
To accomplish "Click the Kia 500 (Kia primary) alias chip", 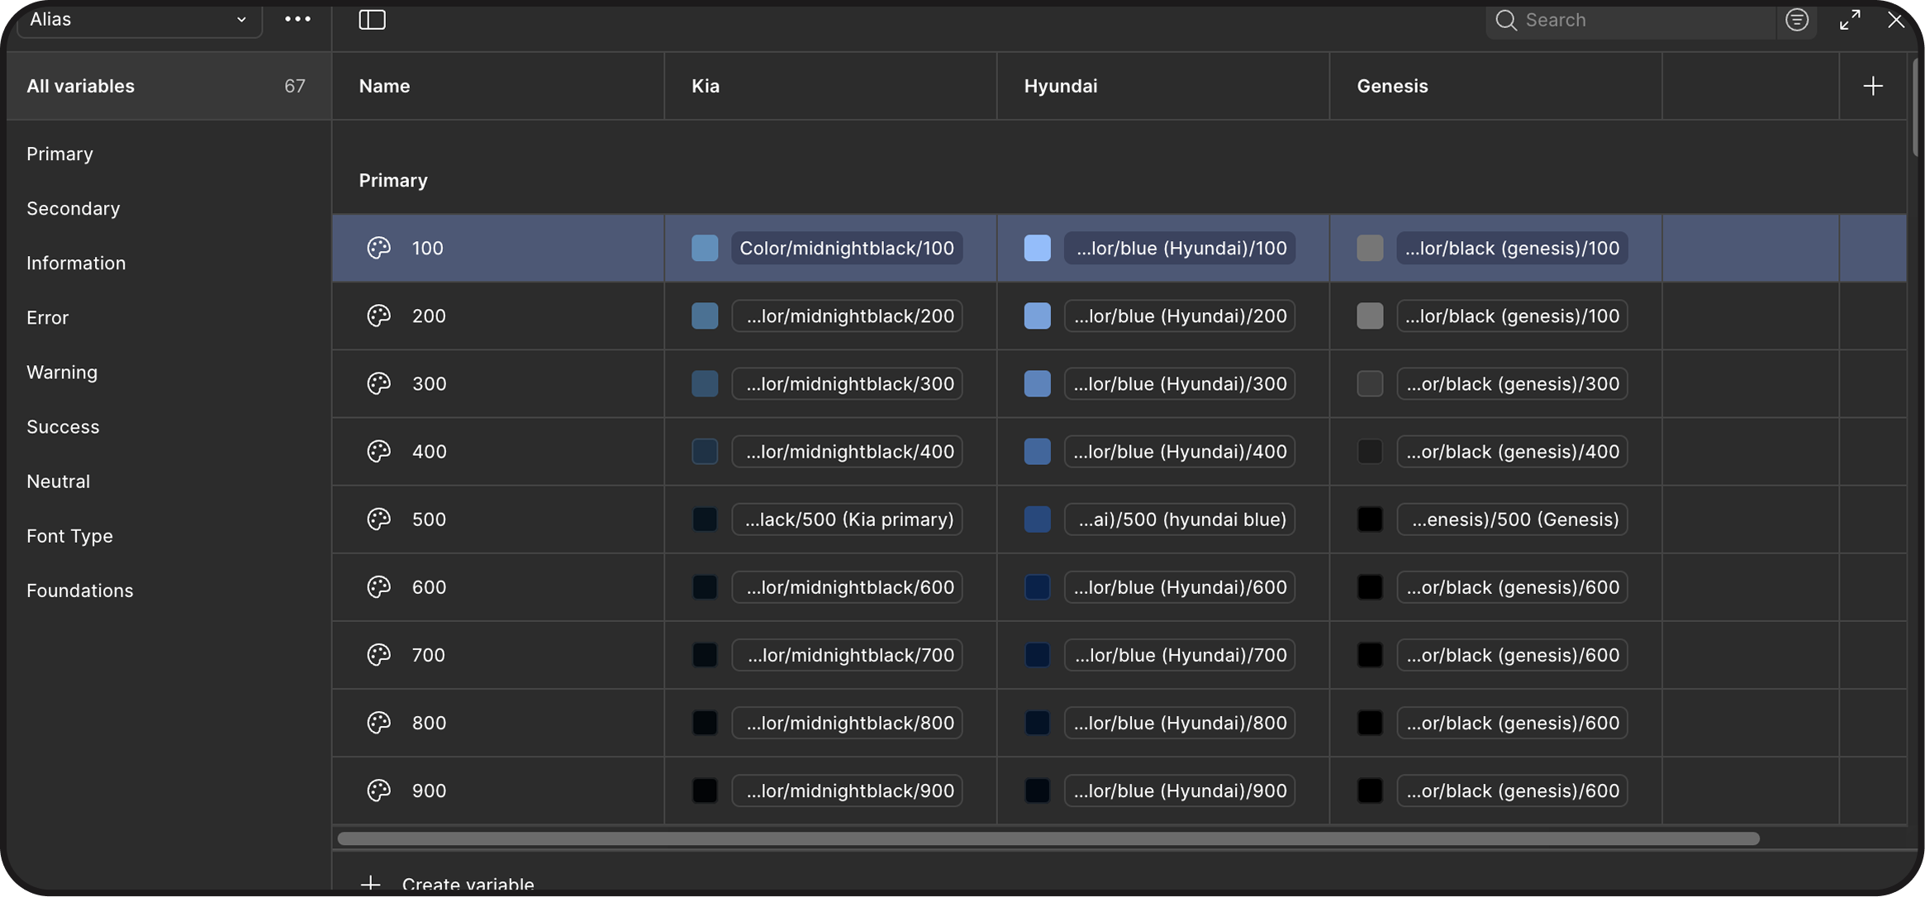I will (x=847, y=519).
